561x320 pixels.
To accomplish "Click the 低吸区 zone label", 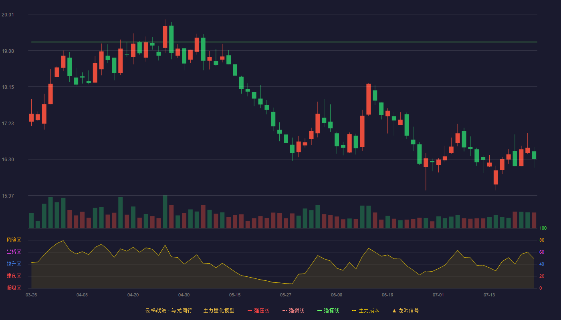I will point(14,288).
